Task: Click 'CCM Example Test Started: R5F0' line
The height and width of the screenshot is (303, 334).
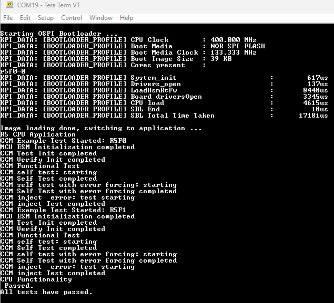Action: tap(63, 141)
